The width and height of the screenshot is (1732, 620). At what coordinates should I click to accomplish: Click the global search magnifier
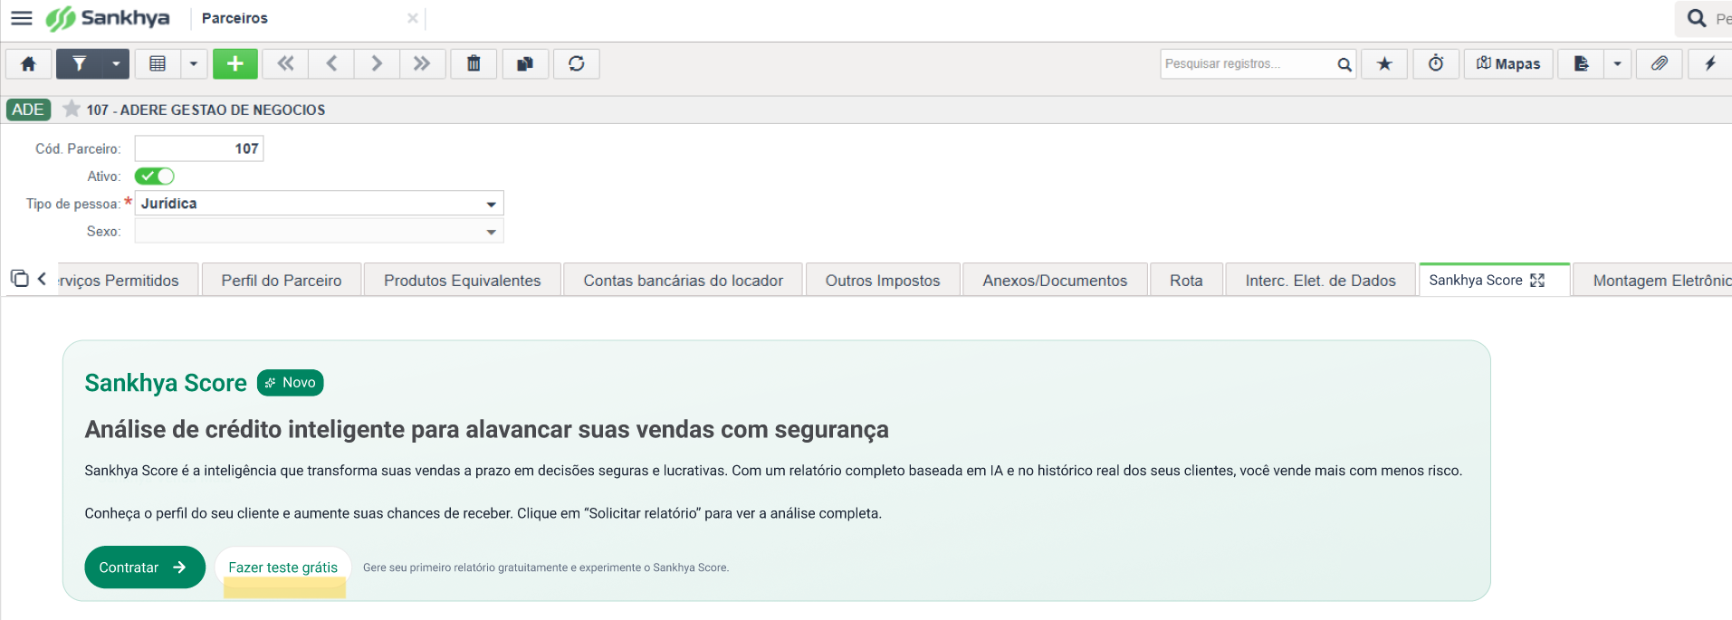tap(1697, 18)
